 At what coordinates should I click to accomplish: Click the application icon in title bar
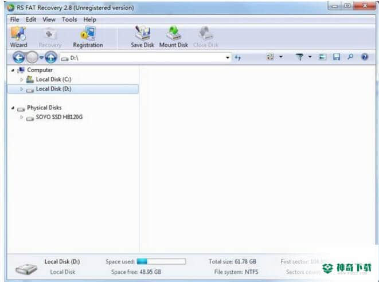pyautogui.click(x=10, y=7)
